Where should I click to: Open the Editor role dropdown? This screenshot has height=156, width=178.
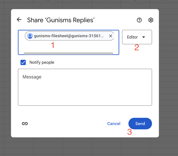coord(137,37)
